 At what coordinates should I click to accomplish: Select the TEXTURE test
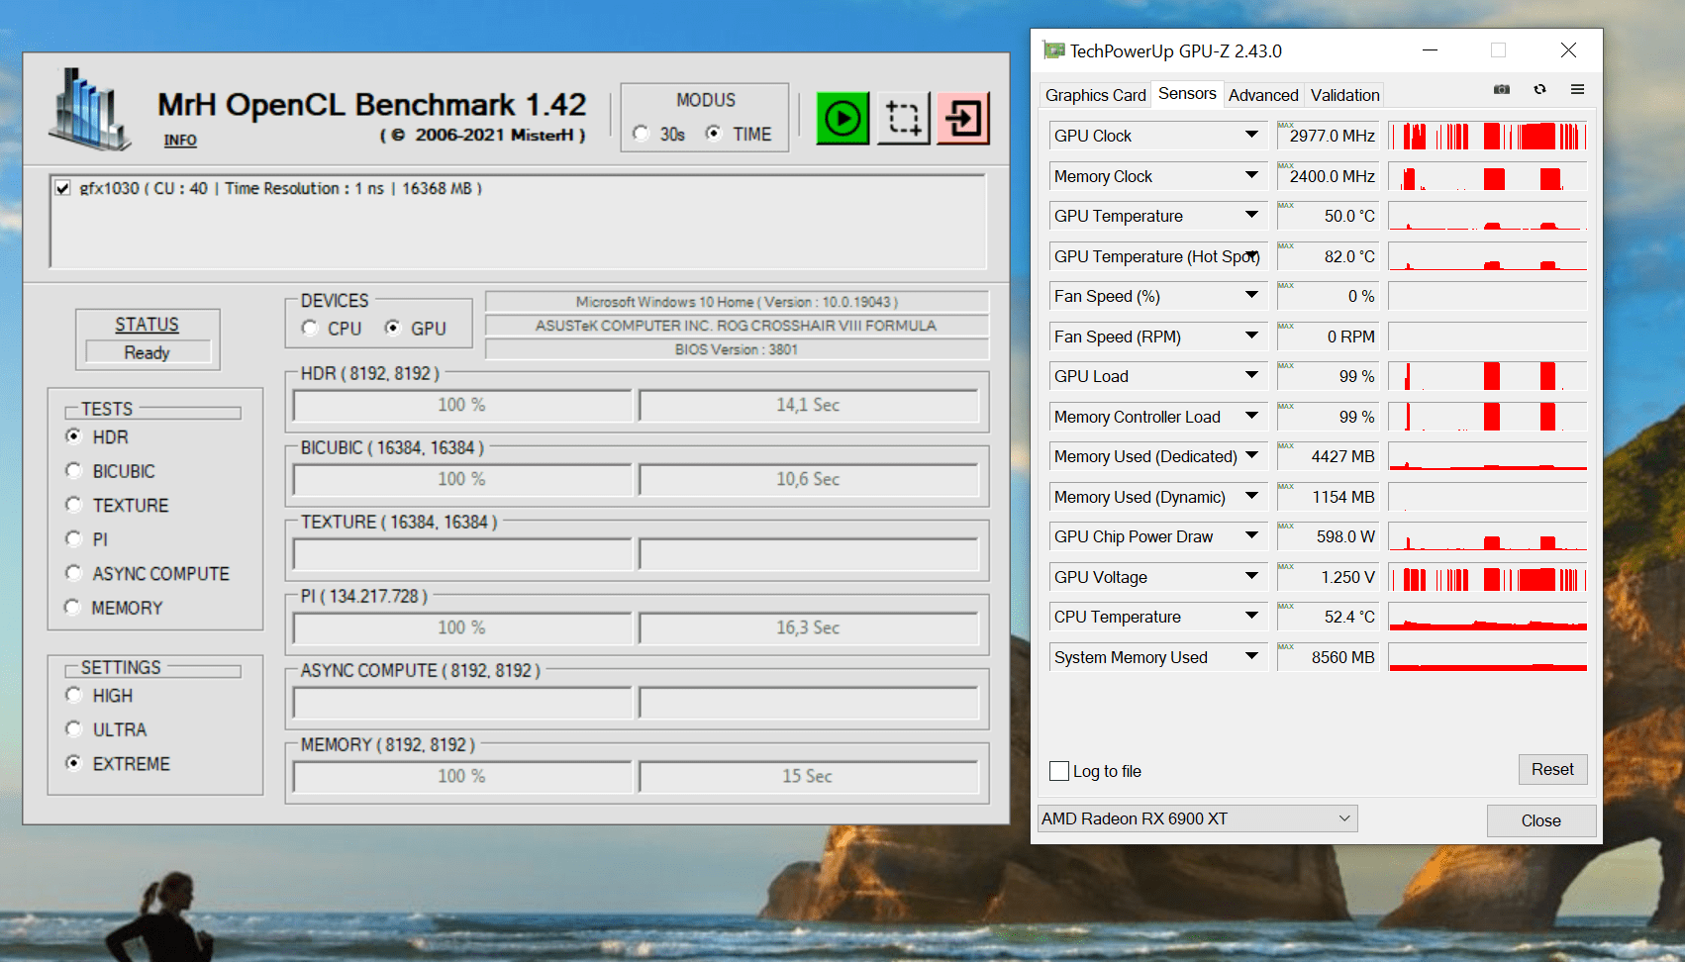(x=73, y=505)
